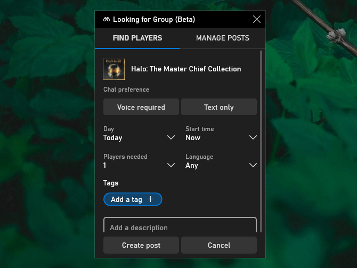Viewport: 357px width, 268px height.
Task: Focus the Add a description field
Action: click(180, 225)
